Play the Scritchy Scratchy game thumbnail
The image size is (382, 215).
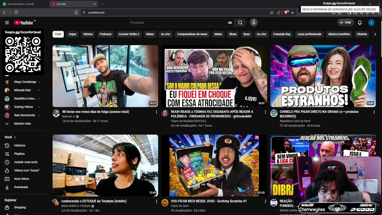214,165
